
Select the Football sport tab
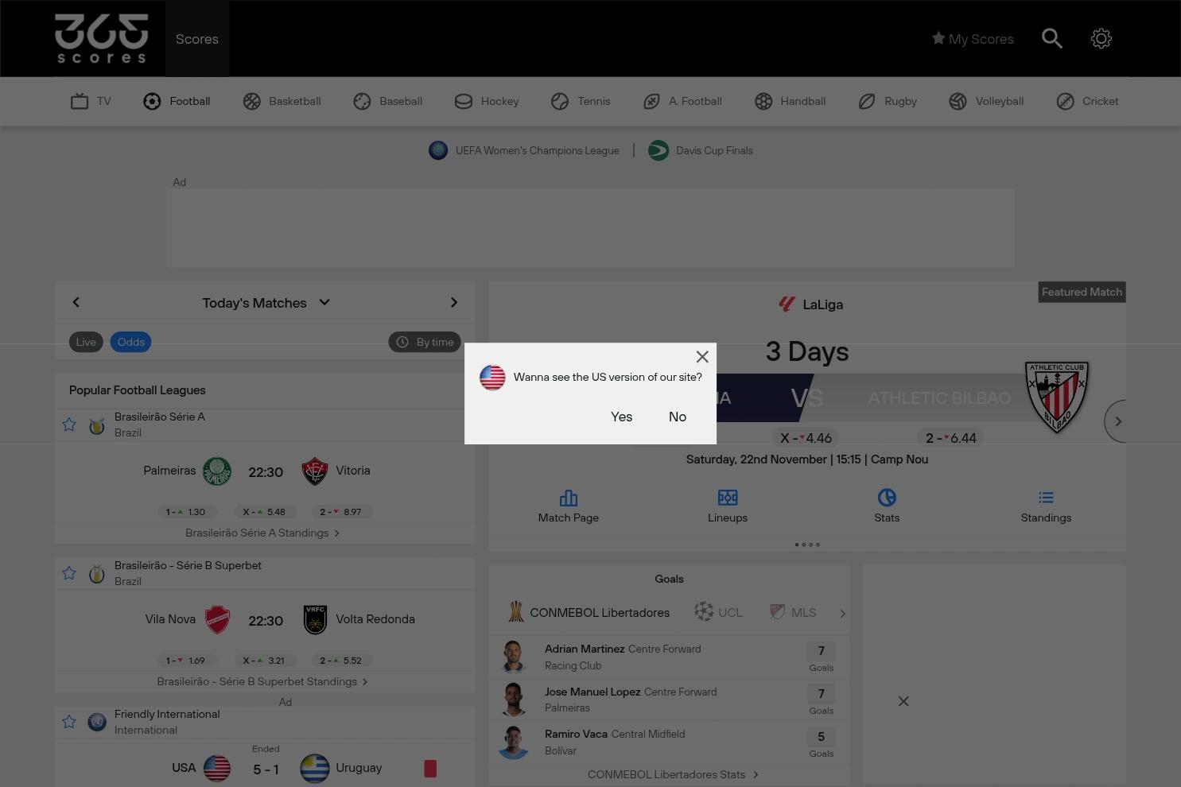point(177,101)
